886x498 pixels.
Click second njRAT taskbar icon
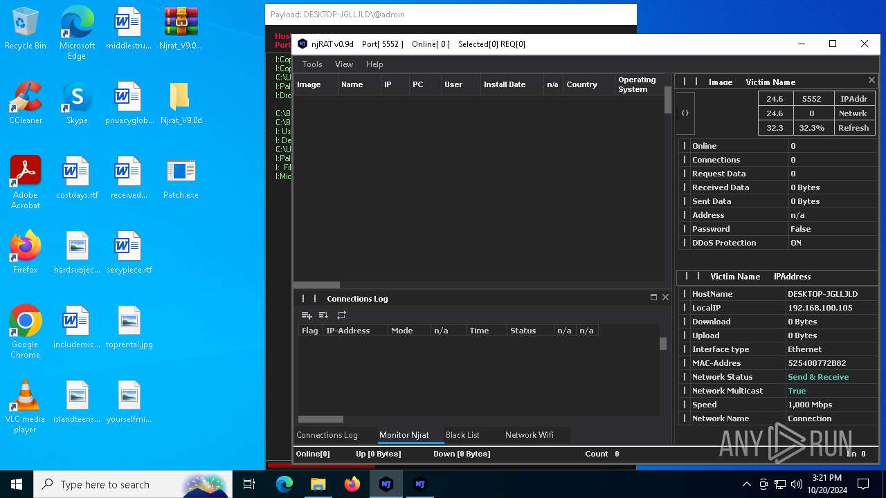pyautogui.click(x=419, y=484)
